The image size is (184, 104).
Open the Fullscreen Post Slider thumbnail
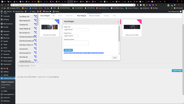(132, 27)
